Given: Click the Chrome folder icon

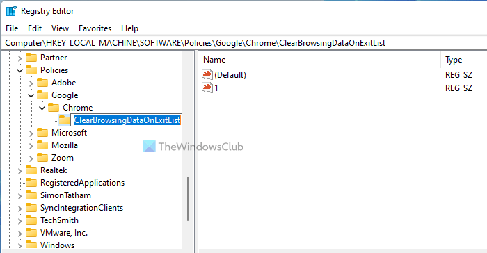Looking at the screenshot, I should coord(54,108).
